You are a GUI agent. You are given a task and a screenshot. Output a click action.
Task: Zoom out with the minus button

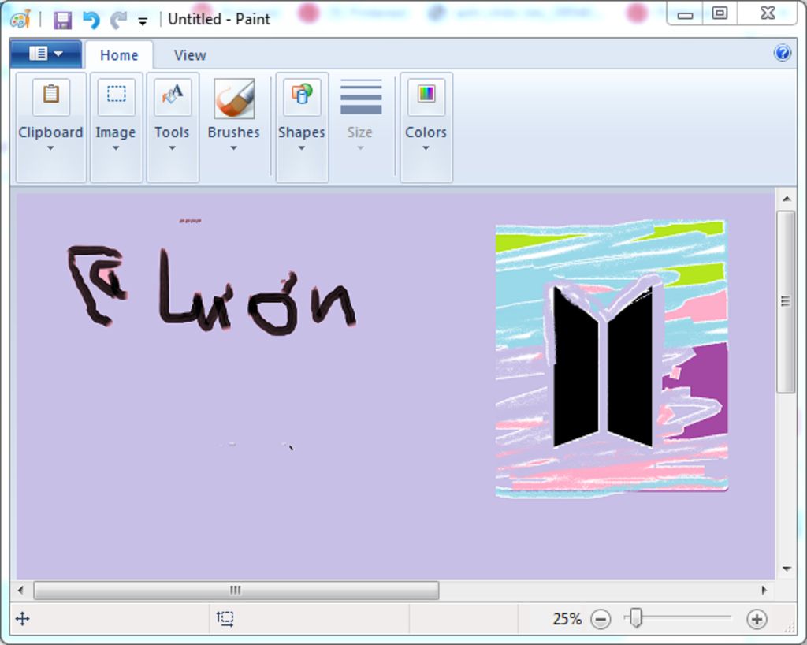pyautogui.click(x=601, y=619)
